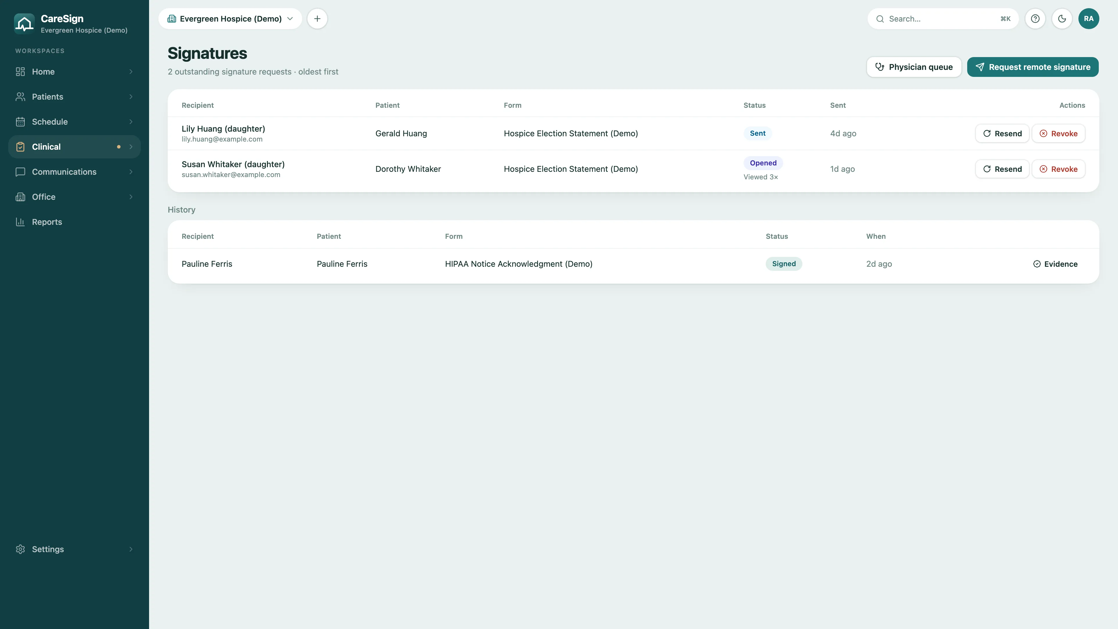
Task: Click the search magnifier icon
Action: tap(880, 19)
